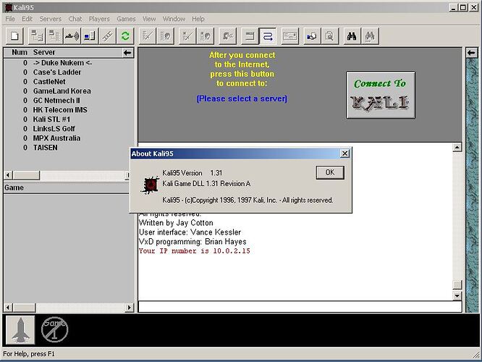Image resolution: width=482 pixels, height=362 pixels.
Task: Select the HK Telecom IMS server
Action: click(x=60, y=110)
